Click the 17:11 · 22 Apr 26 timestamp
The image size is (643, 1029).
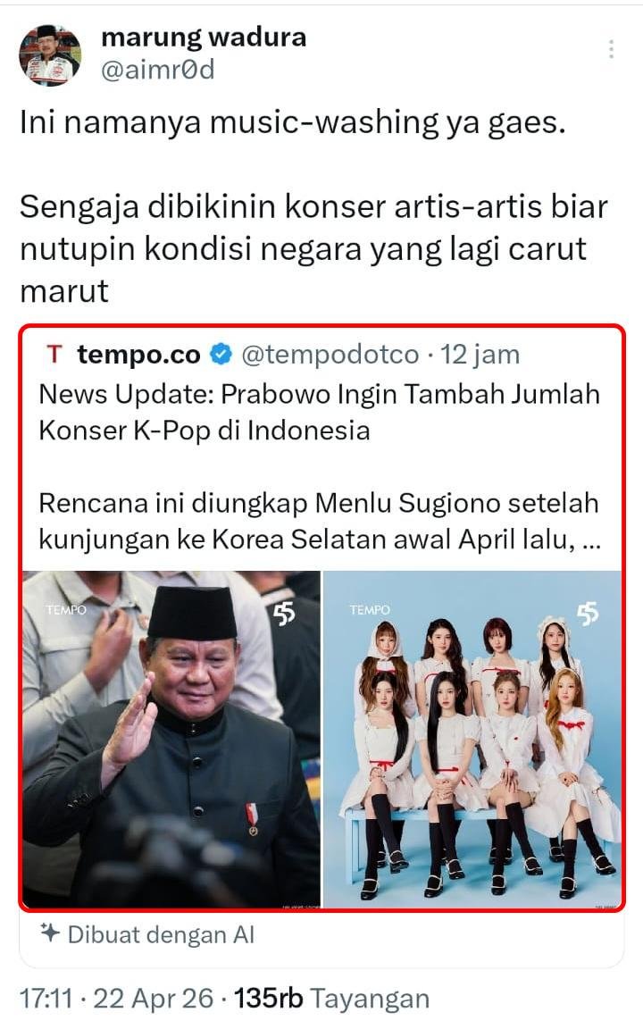(117, 999)
